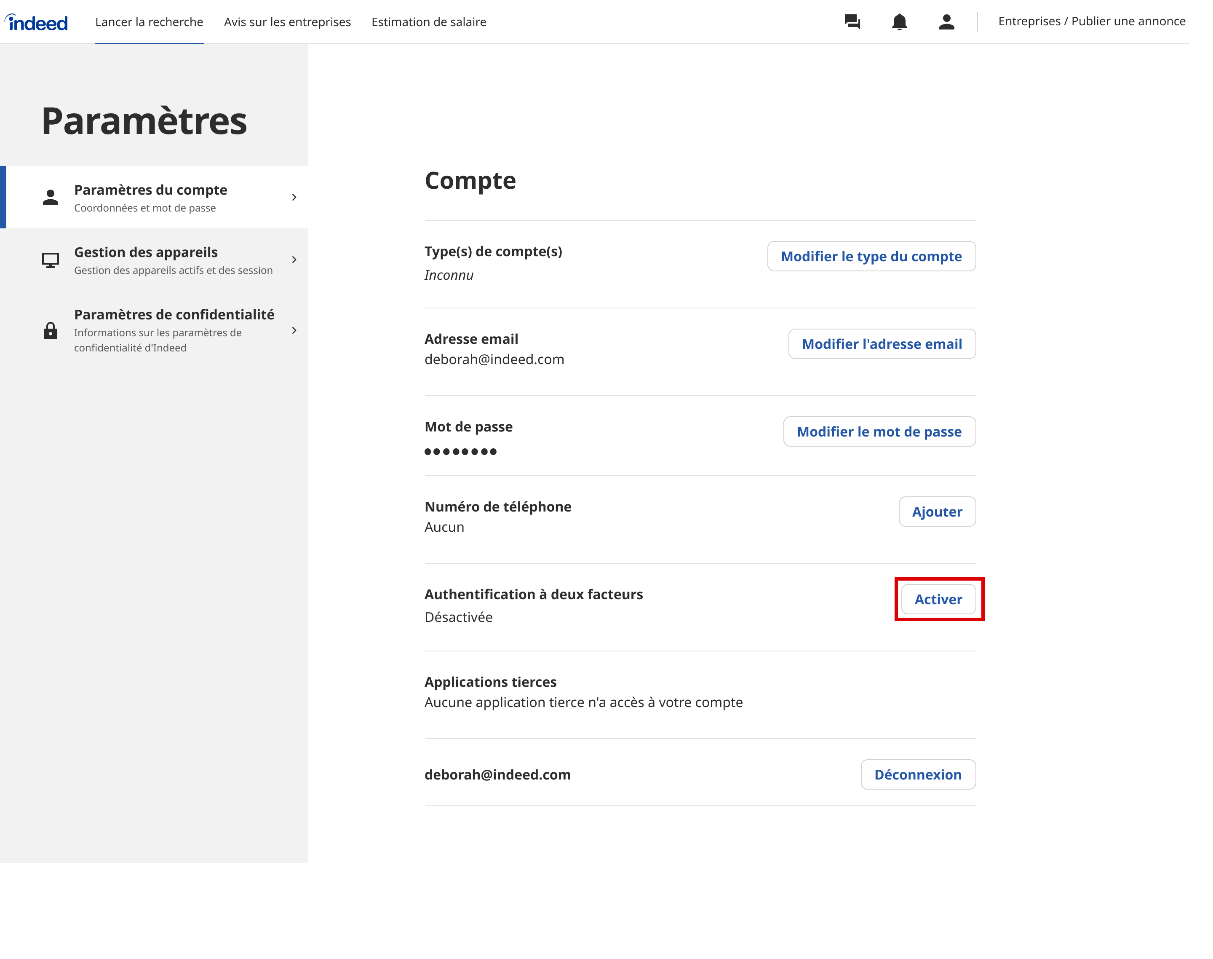Open the notifications bell icon
This screenshot has width=1213, height=959.
point(899,22)
